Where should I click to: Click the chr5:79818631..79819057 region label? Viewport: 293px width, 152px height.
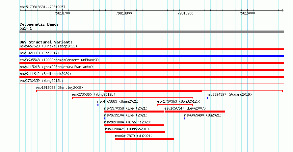[42, 7]
